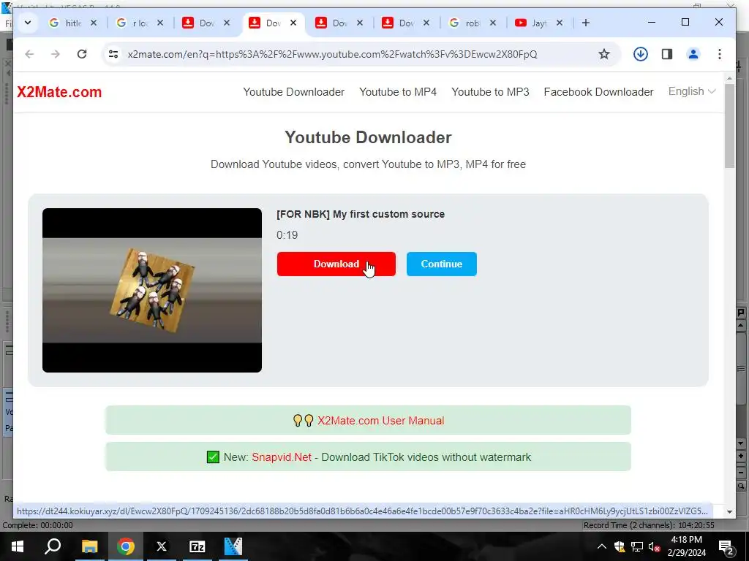Viewport: 749px width, 561px height.
Task: Open Youtube to MP3 nav item
Action: pos(490,91)
